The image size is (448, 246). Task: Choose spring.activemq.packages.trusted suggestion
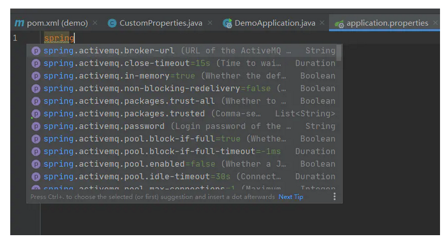click(182, 113)
